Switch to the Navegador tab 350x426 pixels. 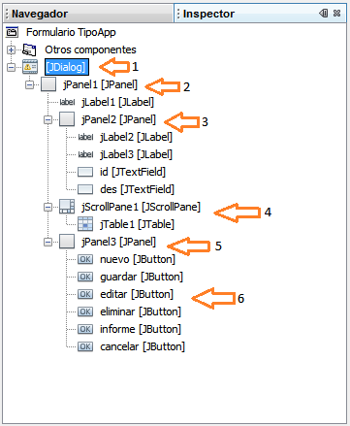[87, 14]
